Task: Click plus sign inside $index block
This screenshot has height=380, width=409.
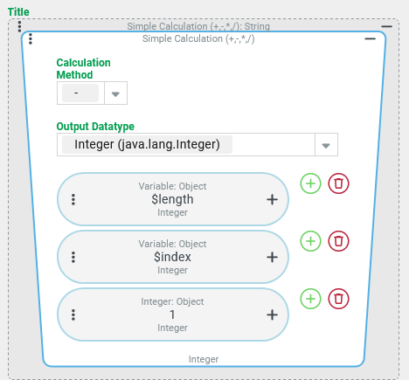Action: tap(272, 257)
